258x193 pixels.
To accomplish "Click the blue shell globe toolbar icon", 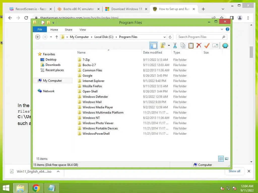I will click(225, 45).
